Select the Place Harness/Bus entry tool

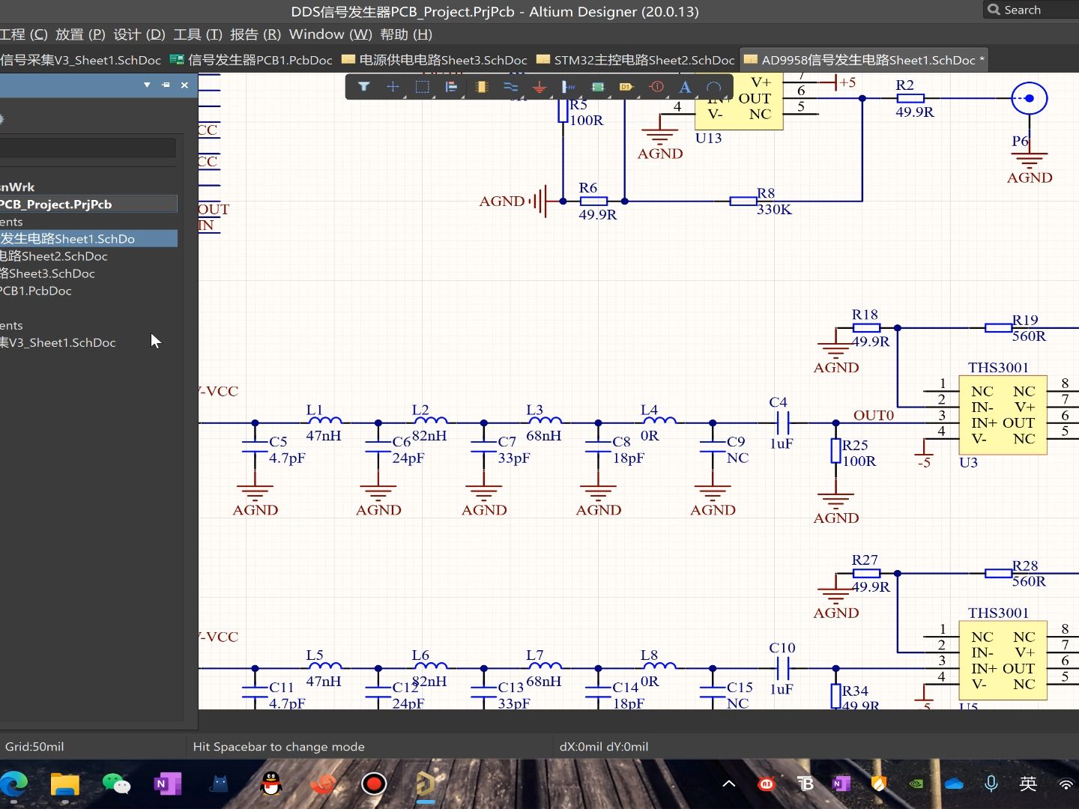pyautogui.click(x=569, y=87)
